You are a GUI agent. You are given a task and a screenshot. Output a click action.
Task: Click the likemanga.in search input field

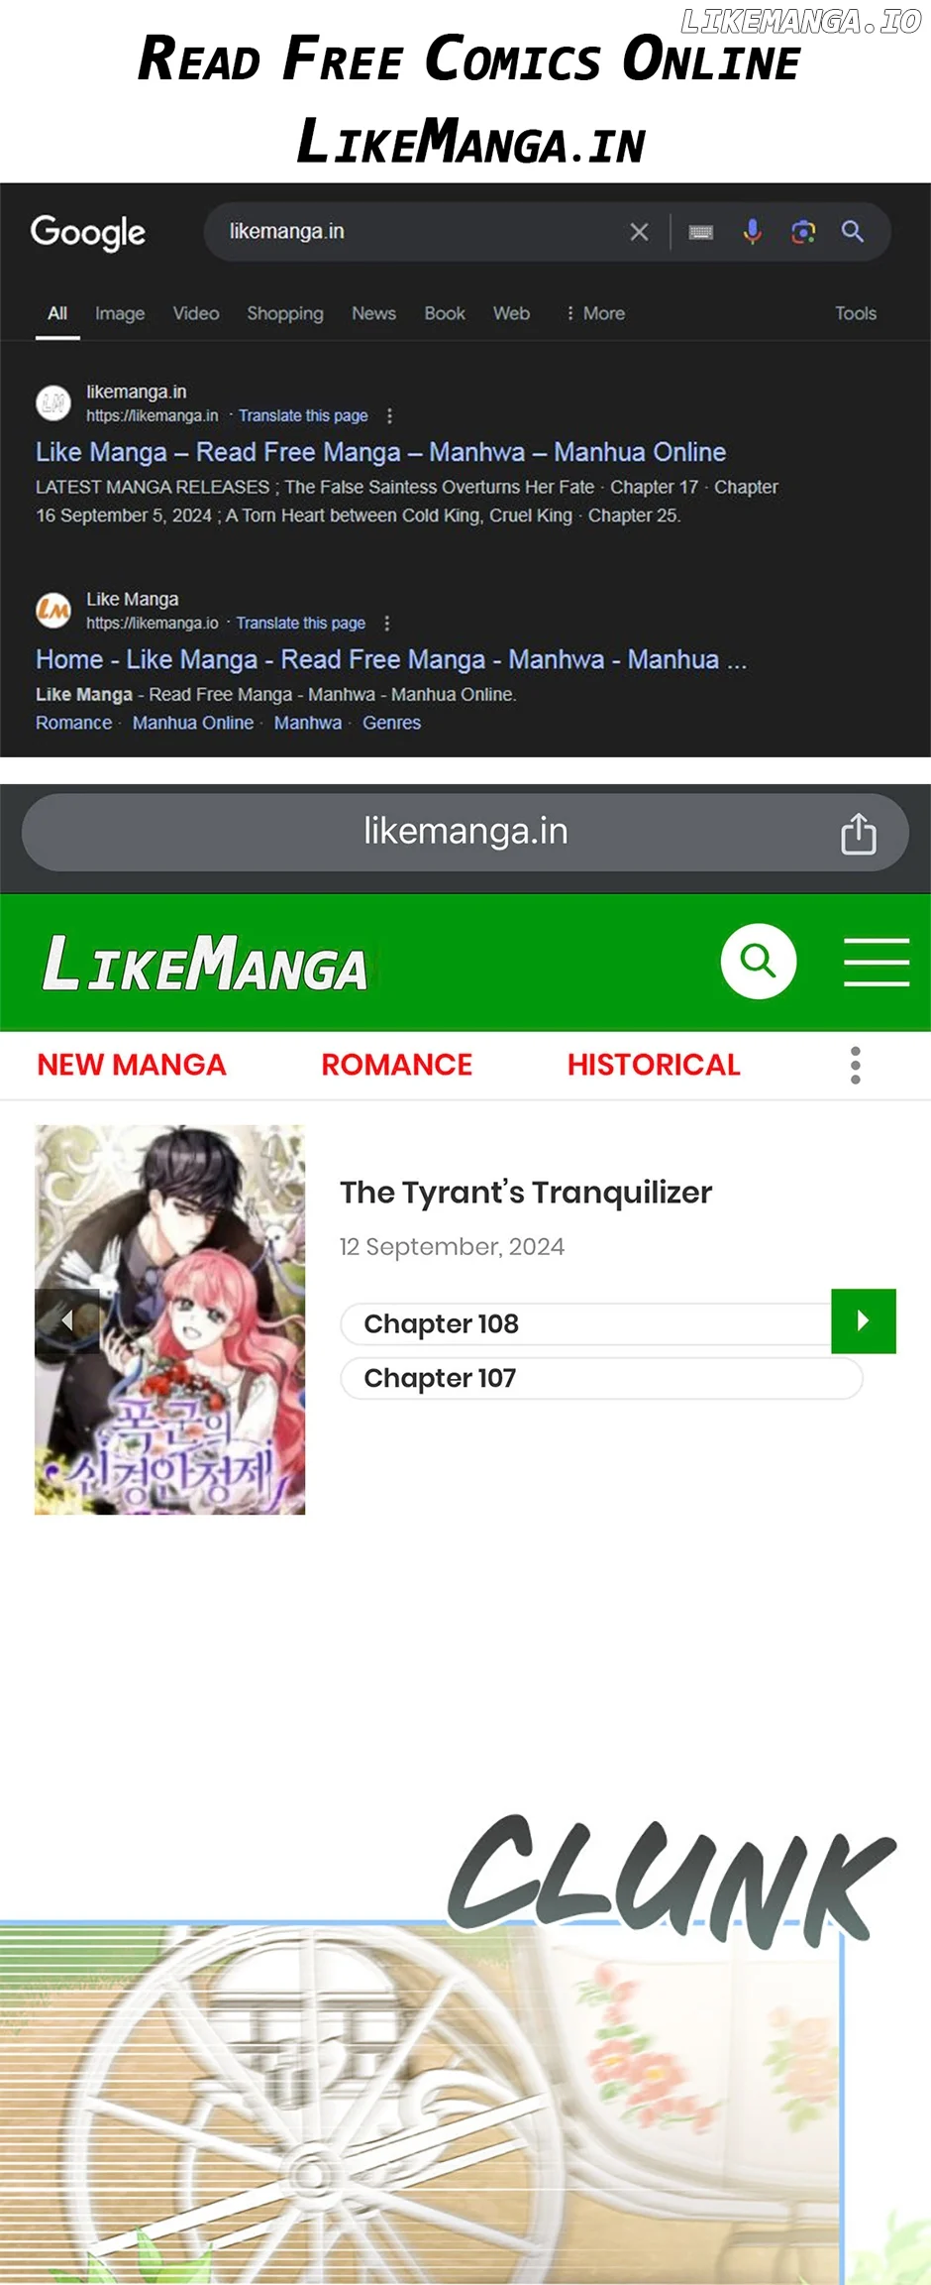416,232
